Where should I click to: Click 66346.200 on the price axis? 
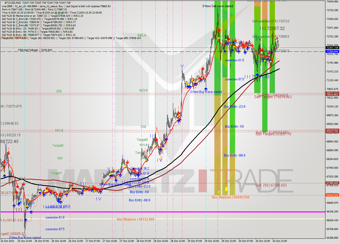(x=332, y=211)
